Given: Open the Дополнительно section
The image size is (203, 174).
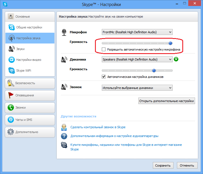Looking at the screenshot, I should [30, 132].
